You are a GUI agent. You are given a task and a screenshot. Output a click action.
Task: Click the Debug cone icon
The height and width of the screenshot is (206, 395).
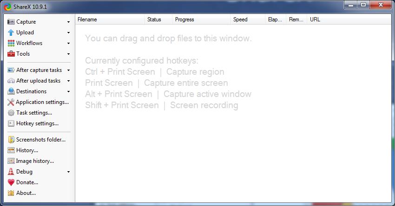coord(11,172)
